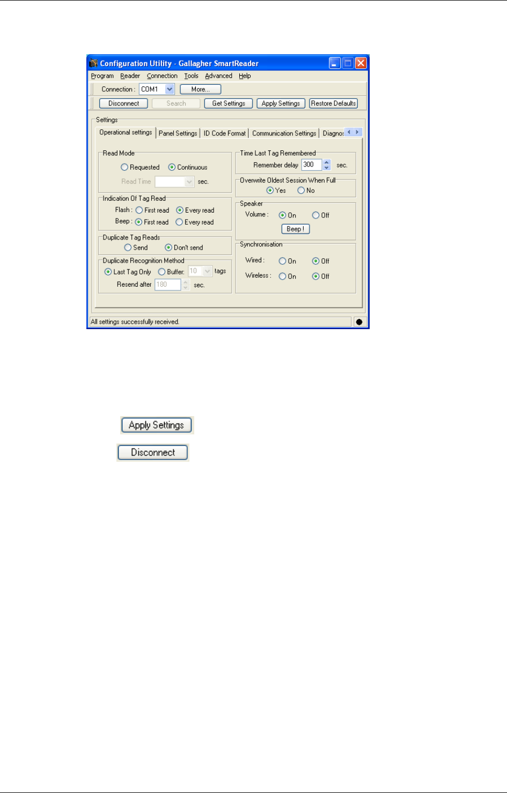507x793 pixels.
Task: Decrease the Remember delay value
Action: 327,168
